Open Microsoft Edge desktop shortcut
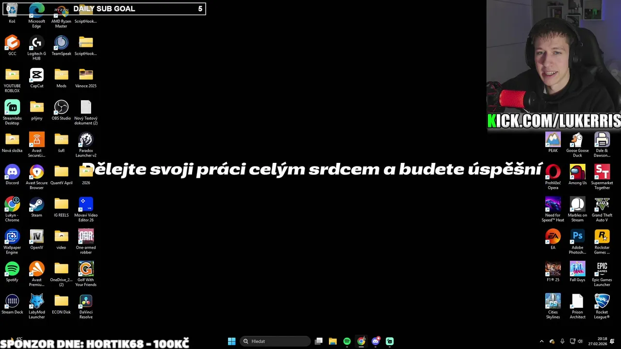Viewport: 621px width, 349px height. point(36,16)
